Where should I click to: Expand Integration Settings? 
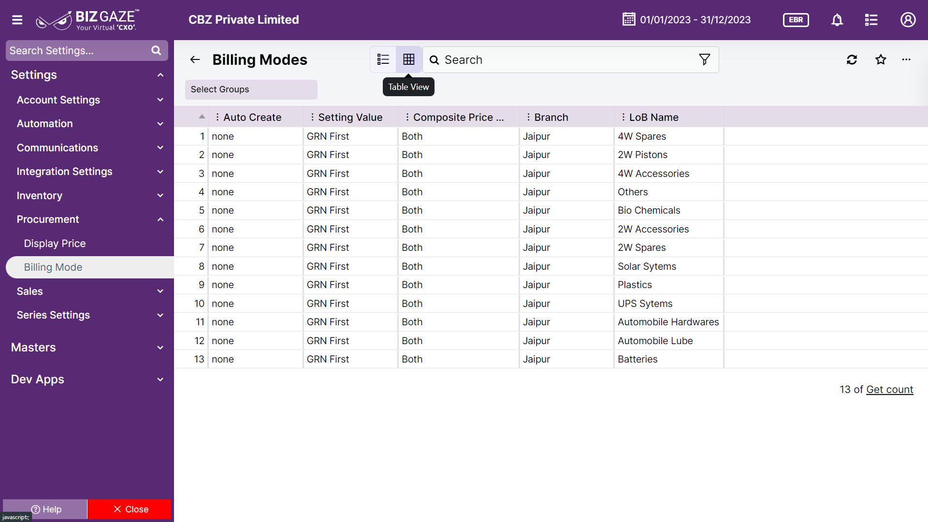tap(160, 172)
